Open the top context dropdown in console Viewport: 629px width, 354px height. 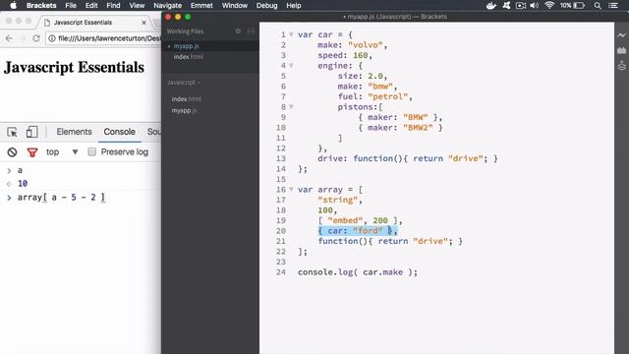pyautogui.click(x=62, y=152)
